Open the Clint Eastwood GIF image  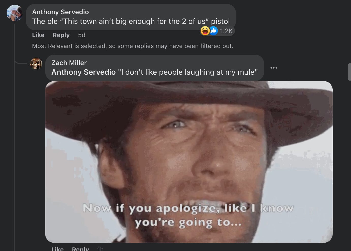(189, 162)
